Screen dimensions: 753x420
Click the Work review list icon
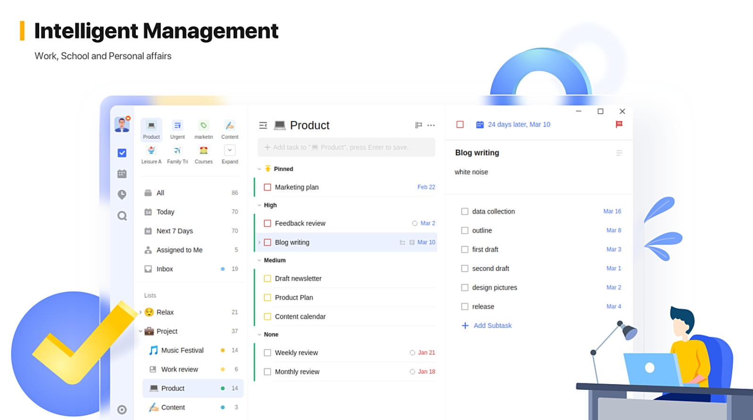pos(153,370)
